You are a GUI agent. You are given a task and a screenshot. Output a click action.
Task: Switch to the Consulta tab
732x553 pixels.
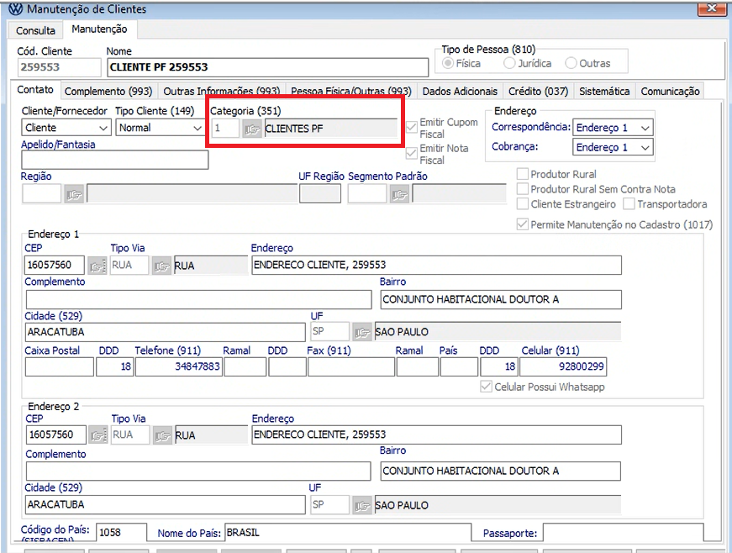coord(35,30)
